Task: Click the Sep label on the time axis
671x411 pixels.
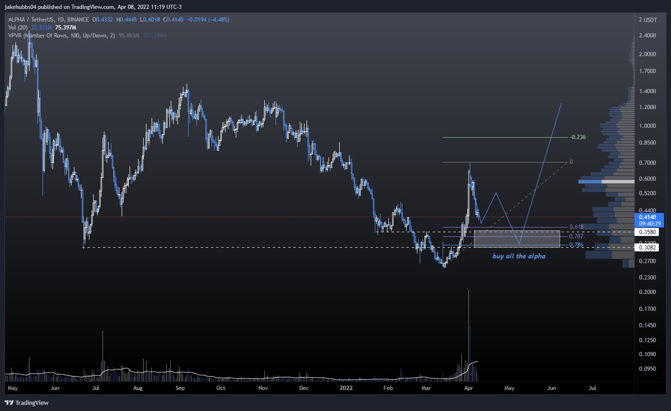Action: pos(180,388)
